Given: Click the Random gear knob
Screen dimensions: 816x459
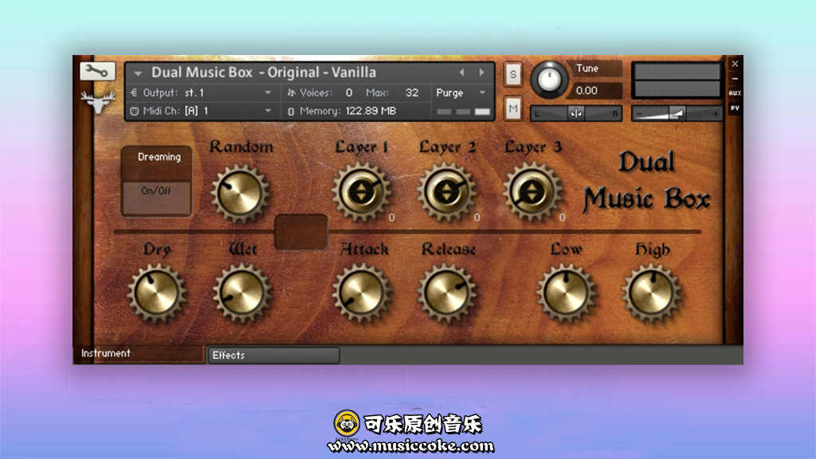Looking at the screenshot, I should pos(240,194).
